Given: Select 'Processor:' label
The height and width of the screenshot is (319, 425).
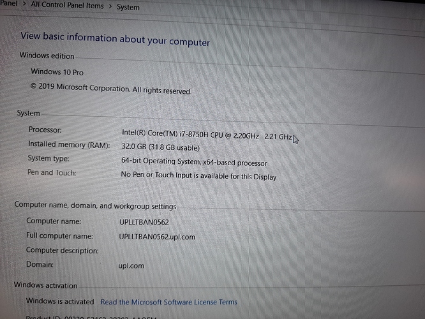Looking at the screenshot, I should click(45, 130).
